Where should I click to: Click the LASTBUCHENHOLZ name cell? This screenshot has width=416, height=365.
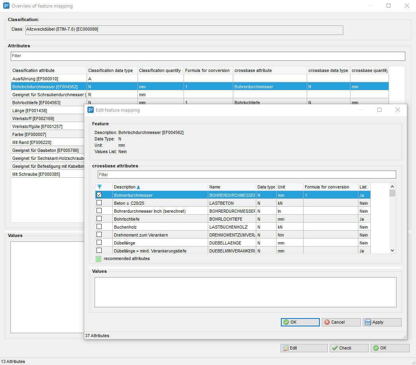coord(232,227)
